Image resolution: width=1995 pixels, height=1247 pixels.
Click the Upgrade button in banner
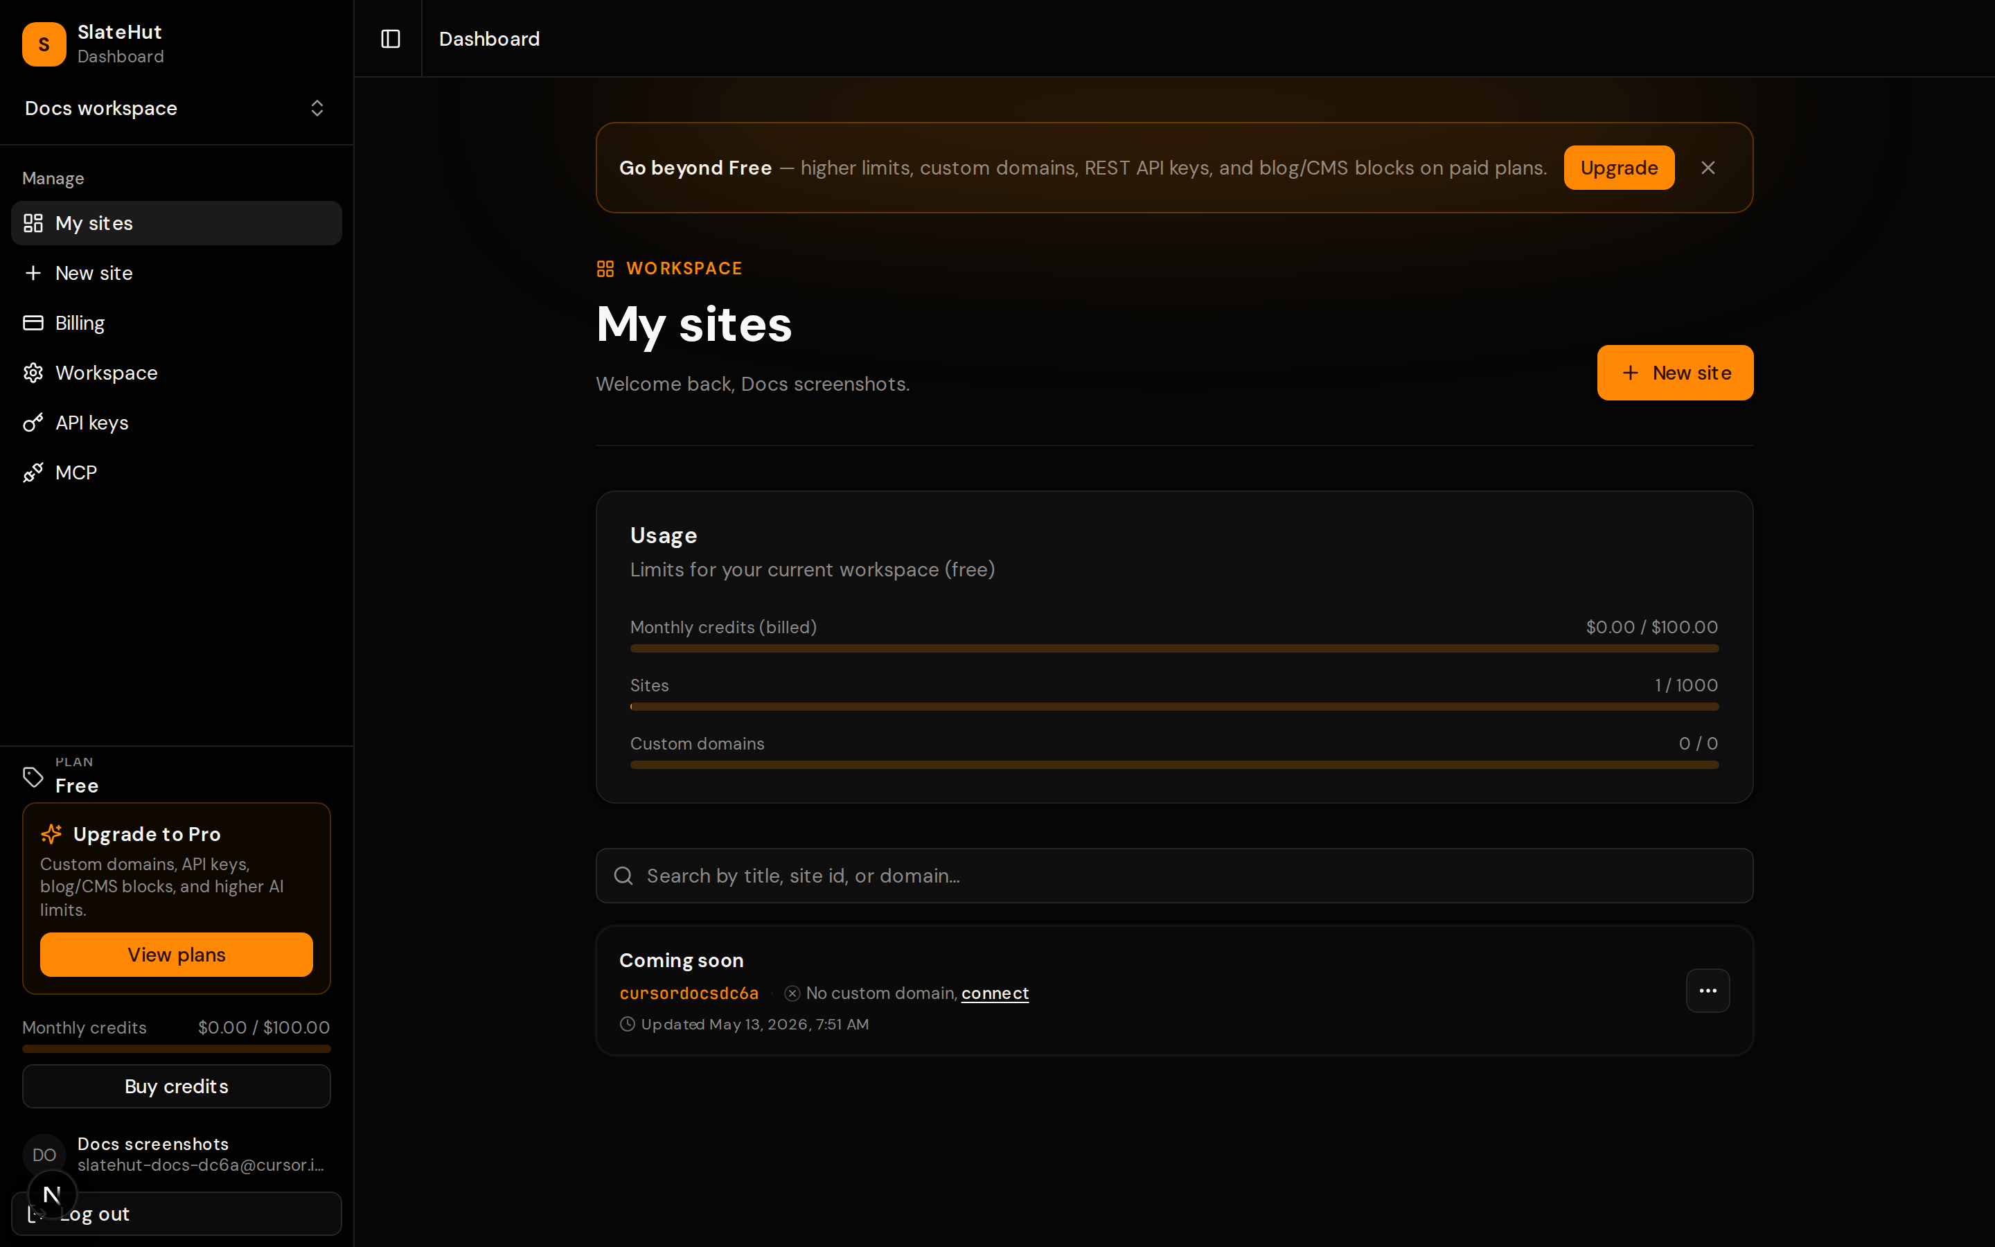click(1618, 168)
